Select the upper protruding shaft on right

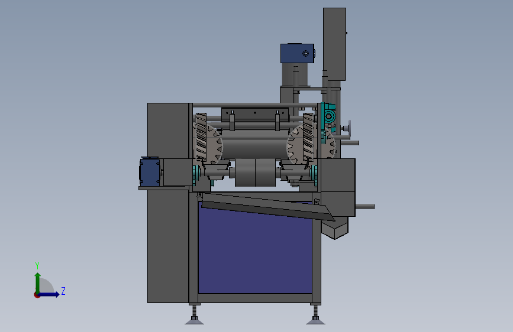[350, 143]
